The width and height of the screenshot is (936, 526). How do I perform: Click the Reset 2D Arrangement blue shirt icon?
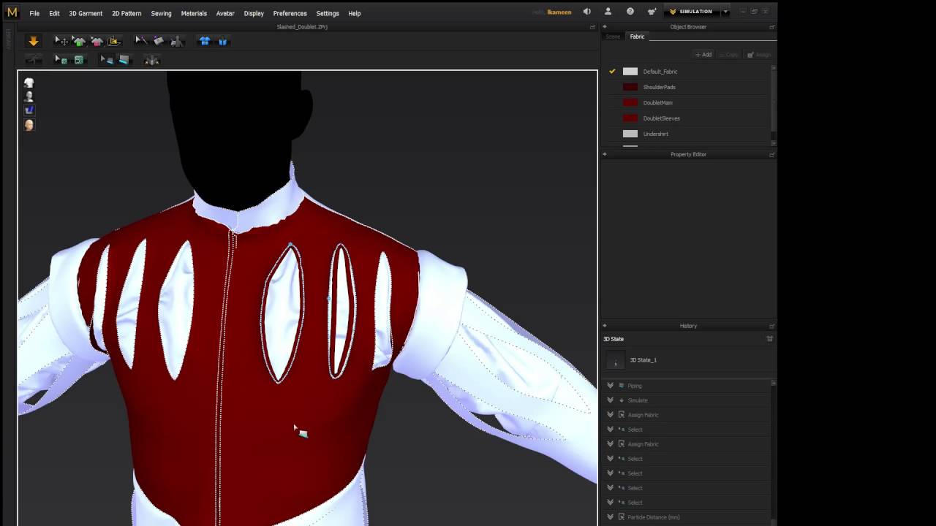point(205,41)
